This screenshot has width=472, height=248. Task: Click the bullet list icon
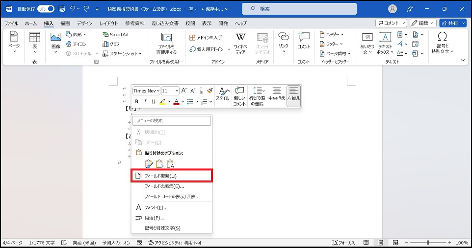click(x=190, y=102)
